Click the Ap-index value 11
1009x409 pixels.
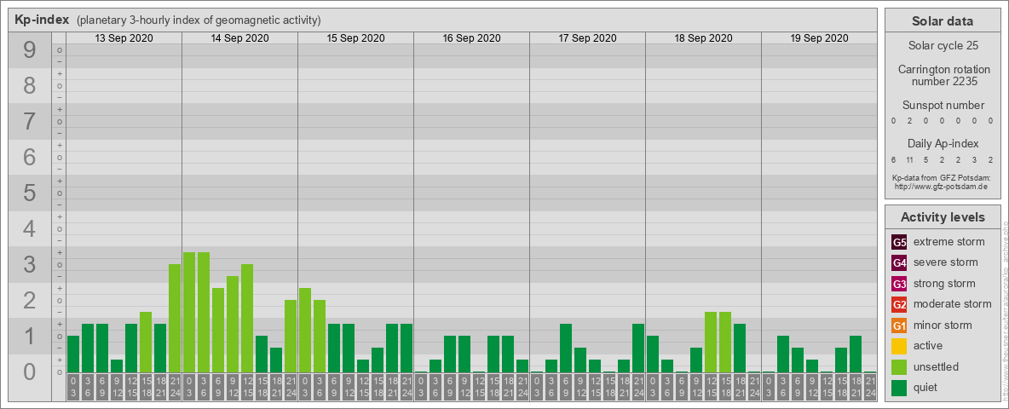pyautogui.click(x=910, y=159)
